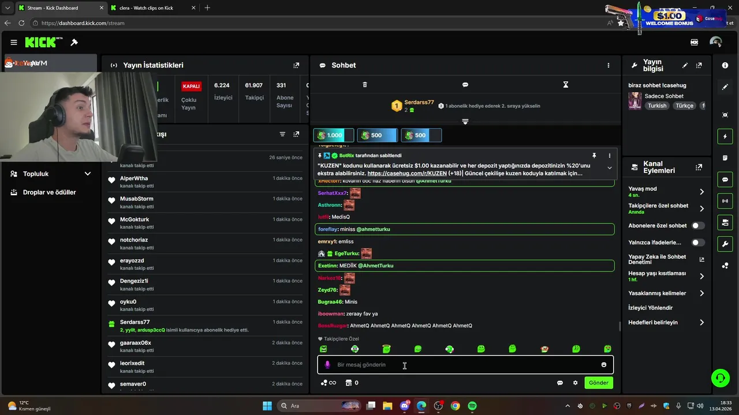739x415 pixels.
Task: Click the broadcast signal icon in sidebar
Action: click(725, 201)
